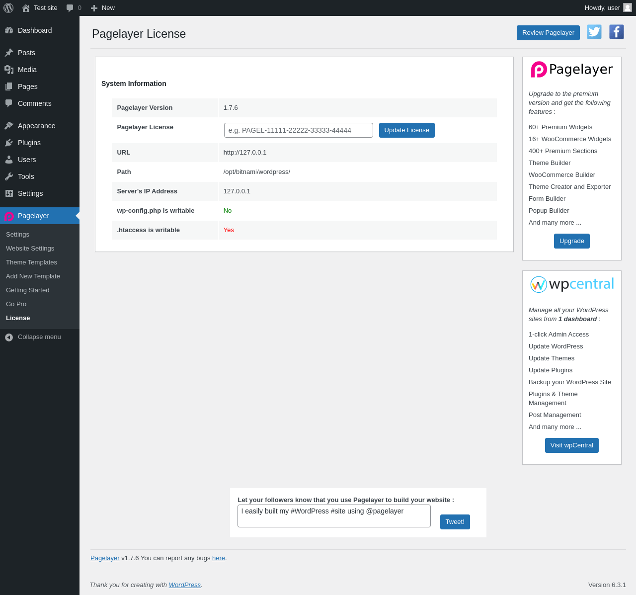Open the user avatar in admin bar

[x=628, y=7]
